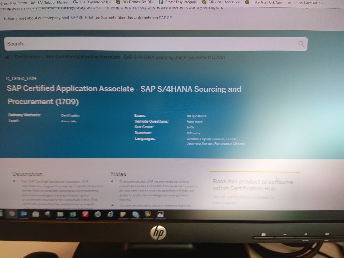Click View more for Sample Questions
The width and height of the screenshot is (344, 258).
195,122
